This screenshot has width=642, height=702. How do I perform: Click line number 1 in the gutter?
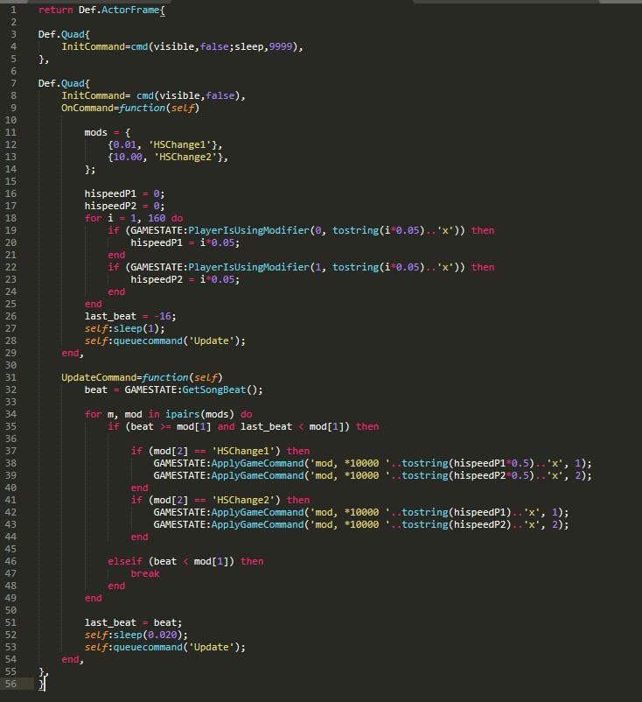click(x=13, y=10)
